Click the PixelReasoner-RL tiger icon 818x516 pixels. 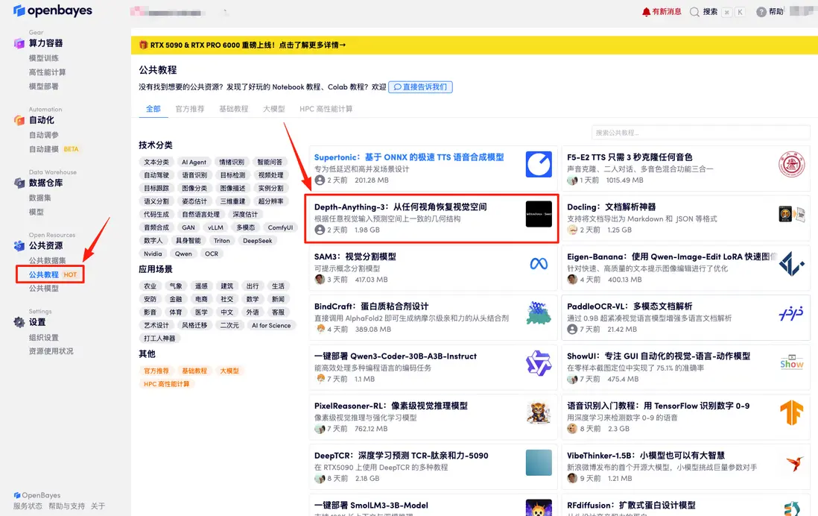point(539,412)
